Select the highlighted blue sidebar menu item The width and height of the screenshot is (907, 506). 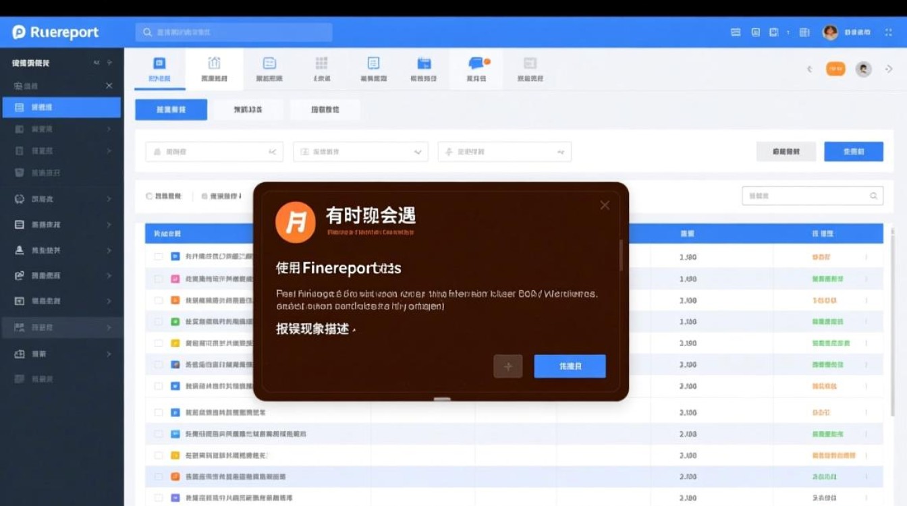[61, 107]
